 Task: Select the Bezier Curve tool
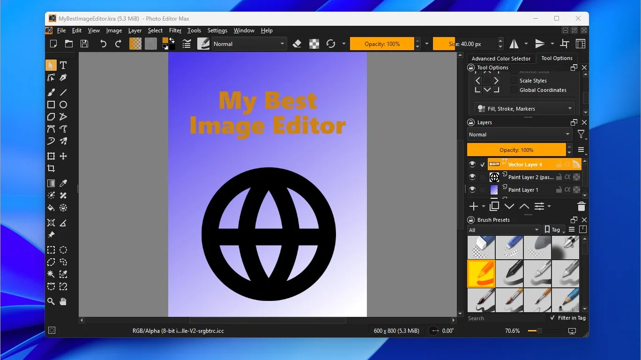[x=51, y=129]
